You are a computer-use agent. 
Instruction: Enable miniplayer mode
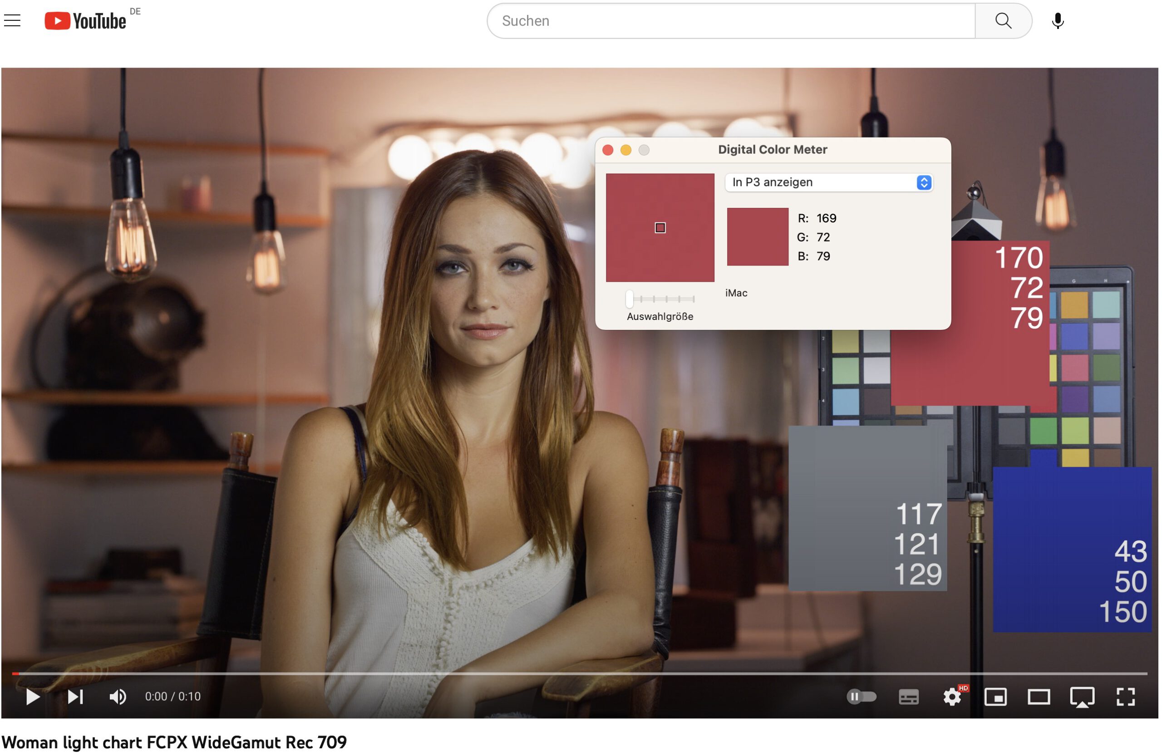click(995, 697)
